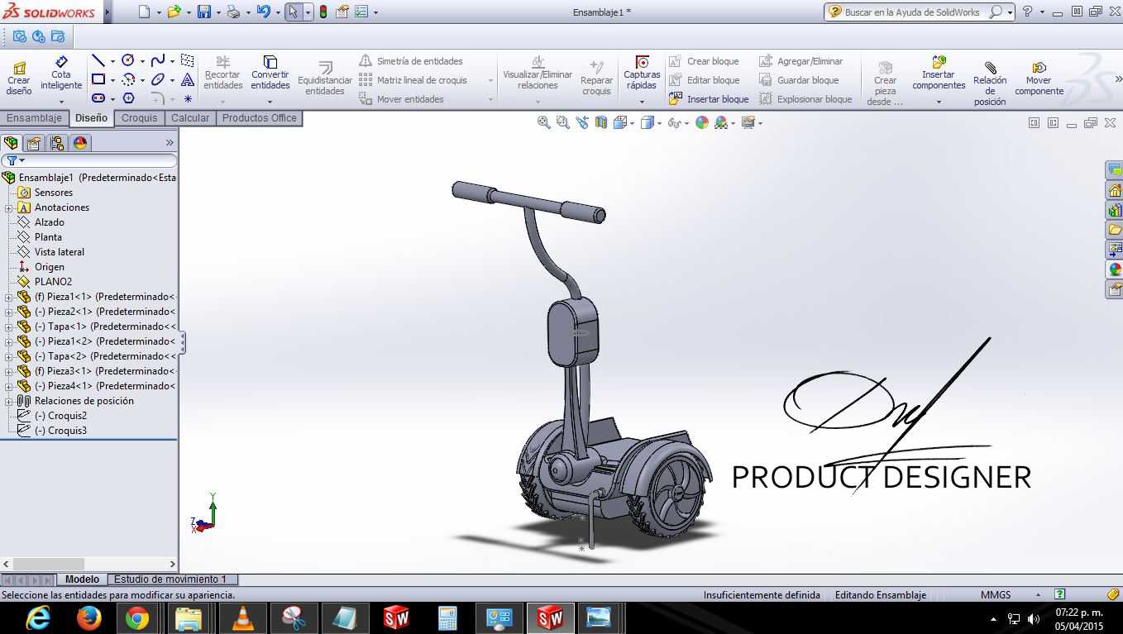Open the Convertir entidades dropdown arrow

point(270,102)
